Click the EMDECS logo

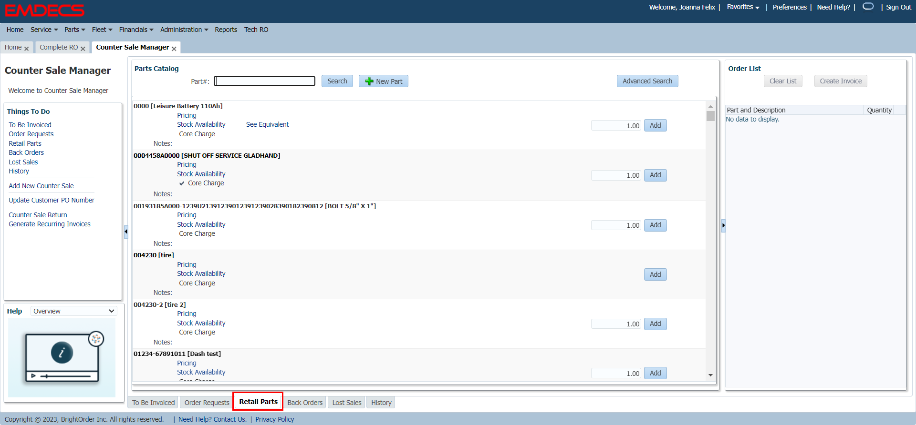pyautogui.click(x=44, y=10)
